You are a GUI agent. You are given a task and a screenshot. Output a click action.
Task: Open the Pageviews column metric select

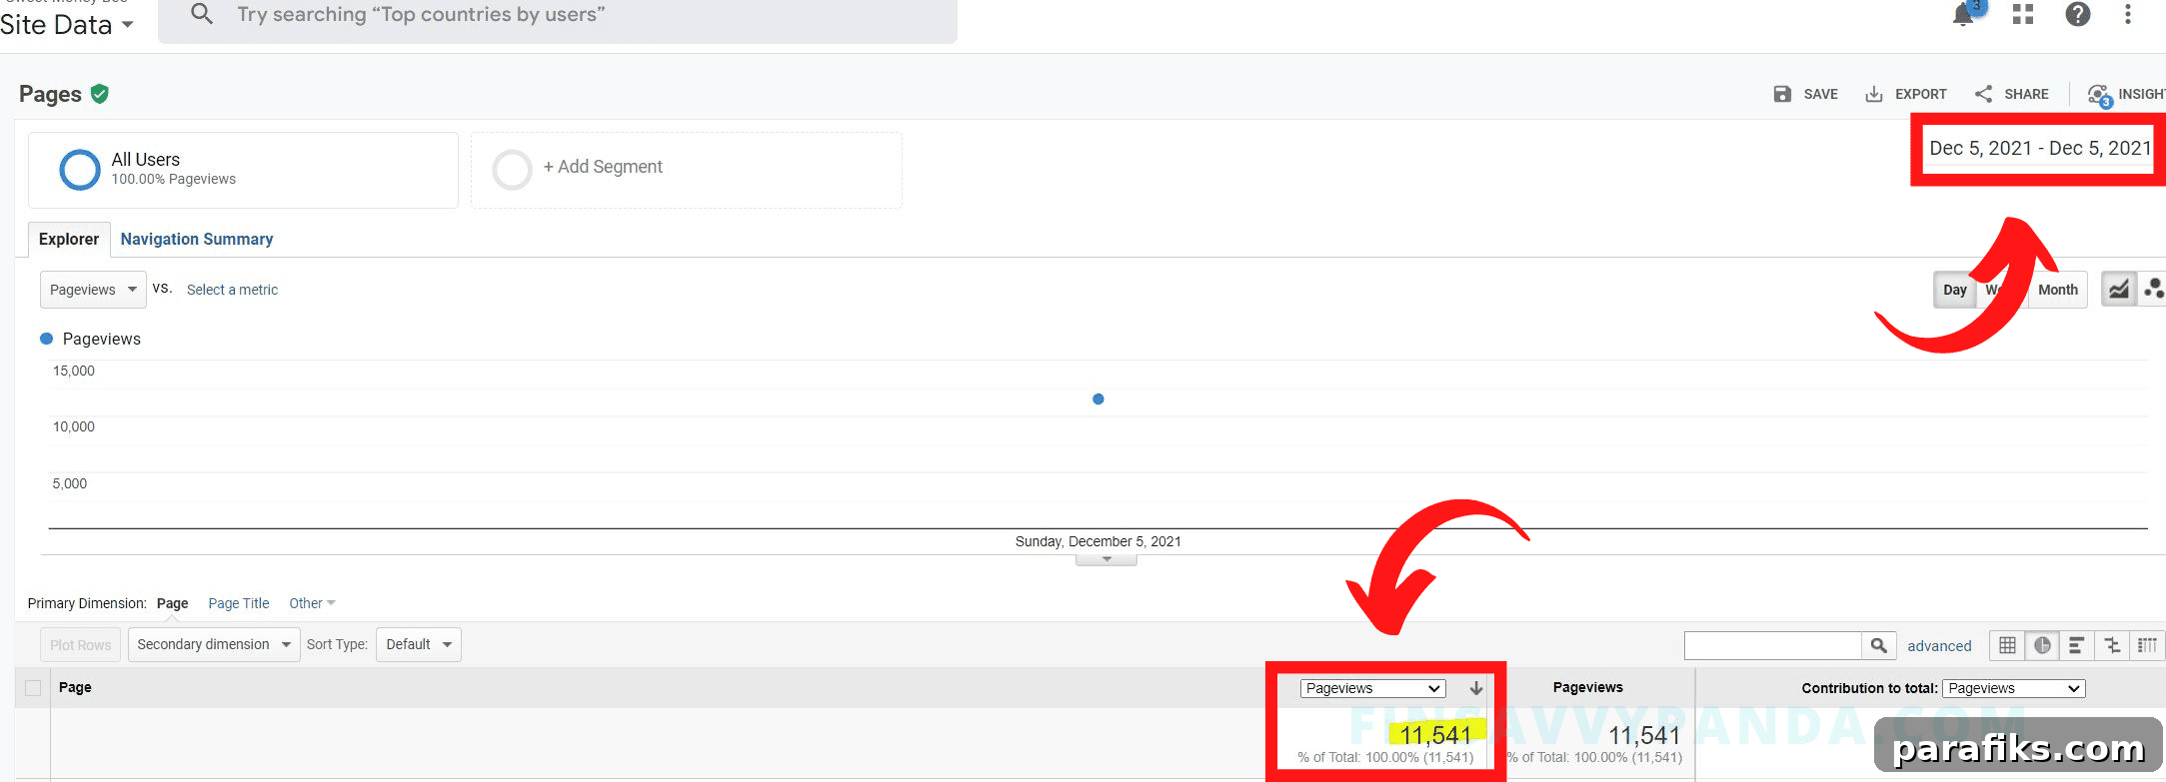pos(1373,688)
